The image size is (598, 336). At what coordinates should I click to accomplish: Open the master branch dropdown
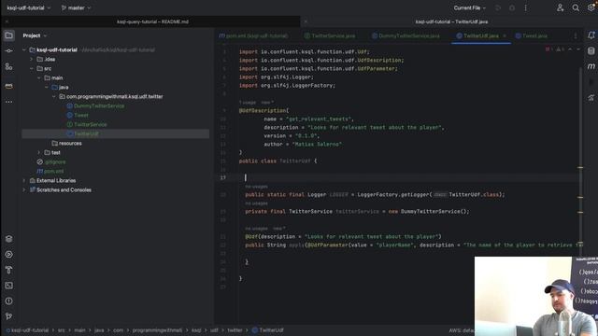(76, 8)
